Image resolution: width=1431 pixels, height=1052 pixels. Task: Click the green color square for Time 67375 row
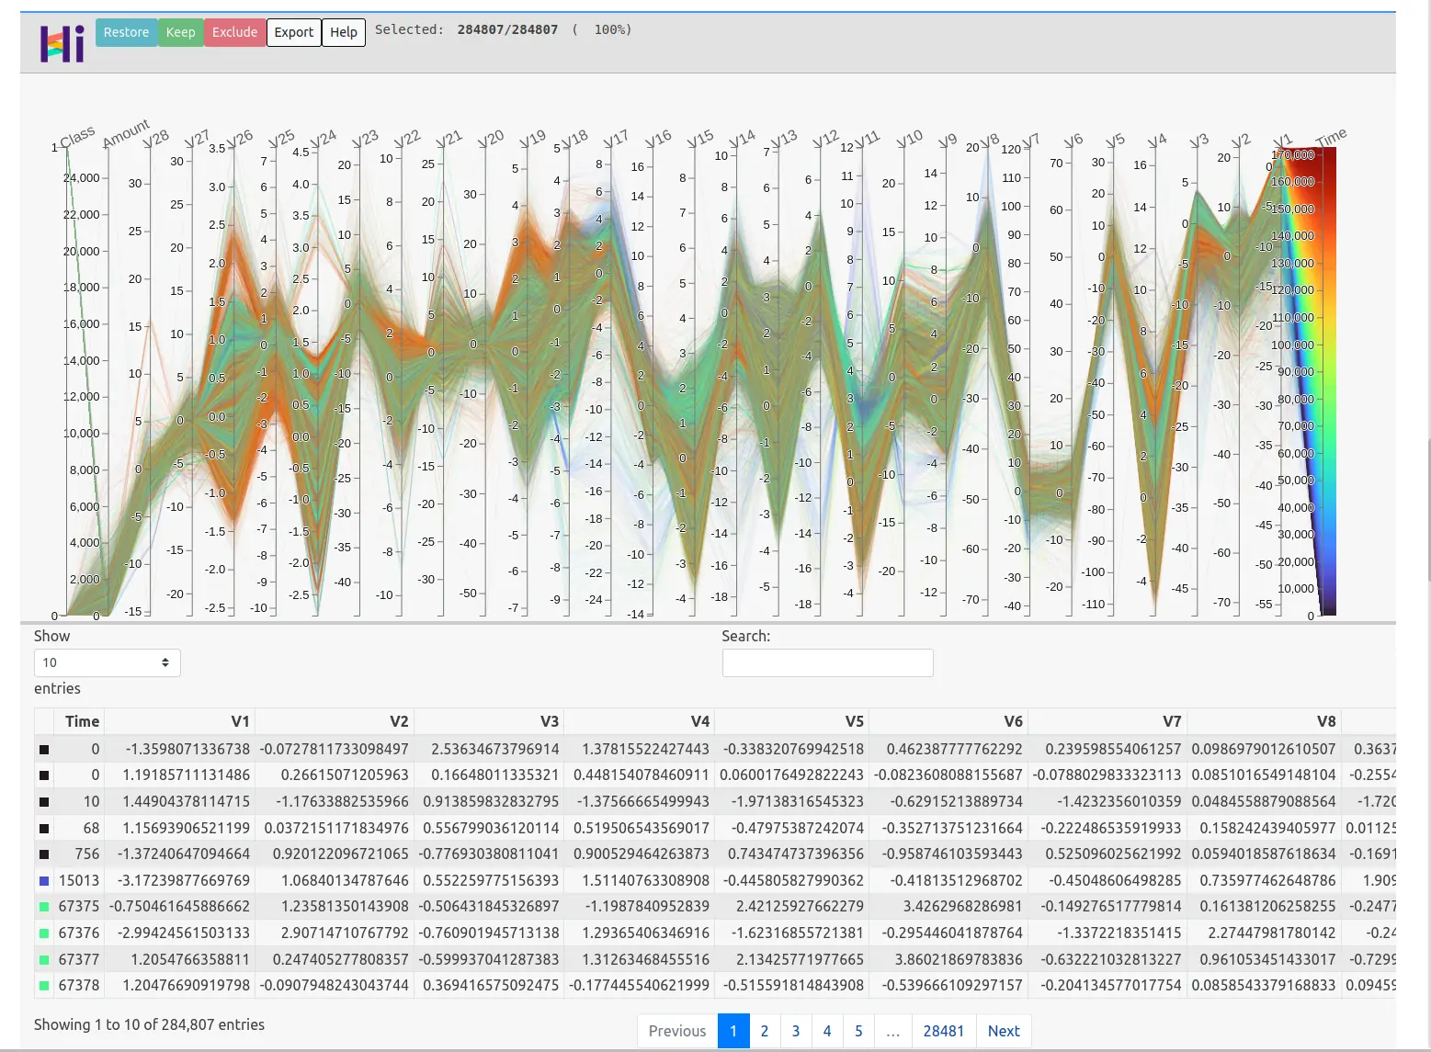pyautogui.click(x=44, y=907)
